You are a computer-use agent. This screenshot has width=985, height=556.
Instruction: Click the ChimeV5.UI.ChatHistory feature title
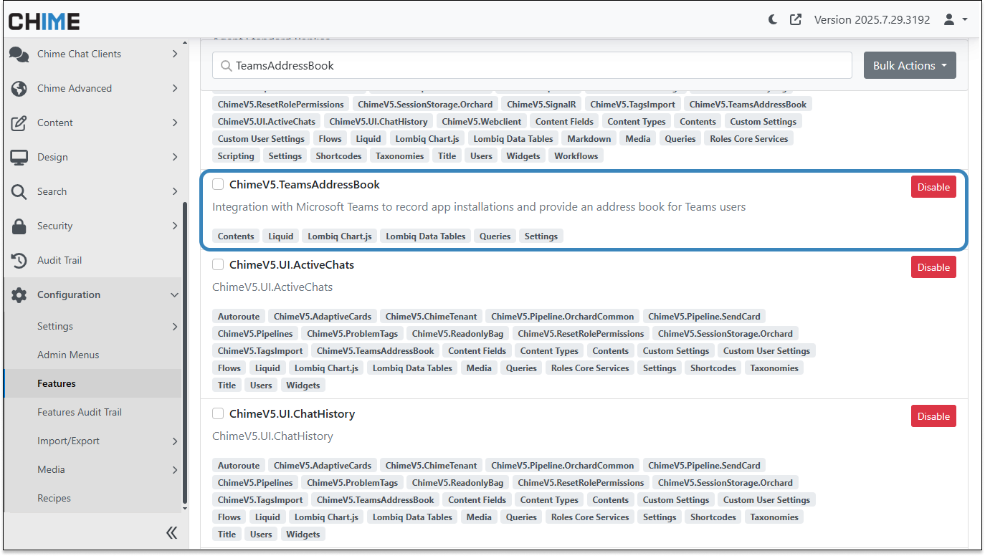point(292,413)
